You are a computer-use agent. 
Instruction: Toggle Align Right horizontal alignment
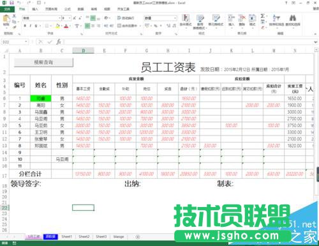tap(98, 26)
